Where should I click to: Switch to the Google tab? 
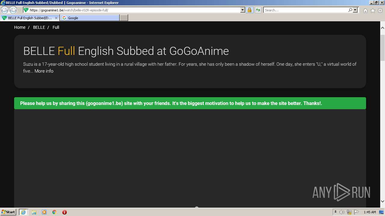click(x=90, y=18)
